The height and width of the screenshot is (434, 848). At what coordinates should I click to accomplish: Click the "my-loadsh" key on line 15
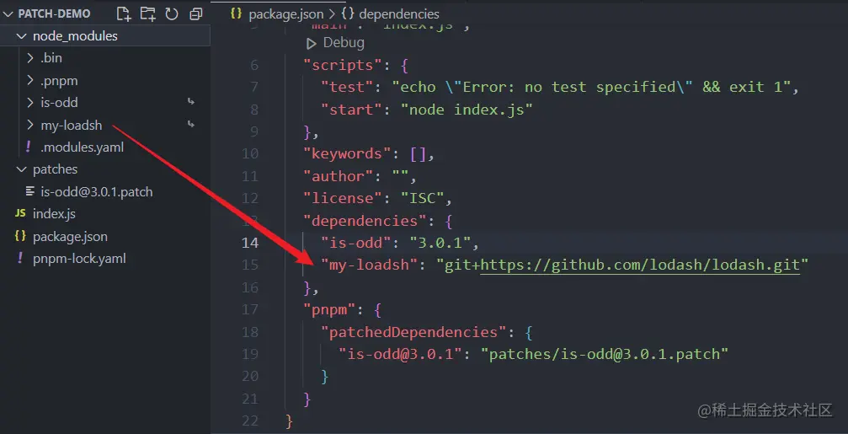click(370, 265)
